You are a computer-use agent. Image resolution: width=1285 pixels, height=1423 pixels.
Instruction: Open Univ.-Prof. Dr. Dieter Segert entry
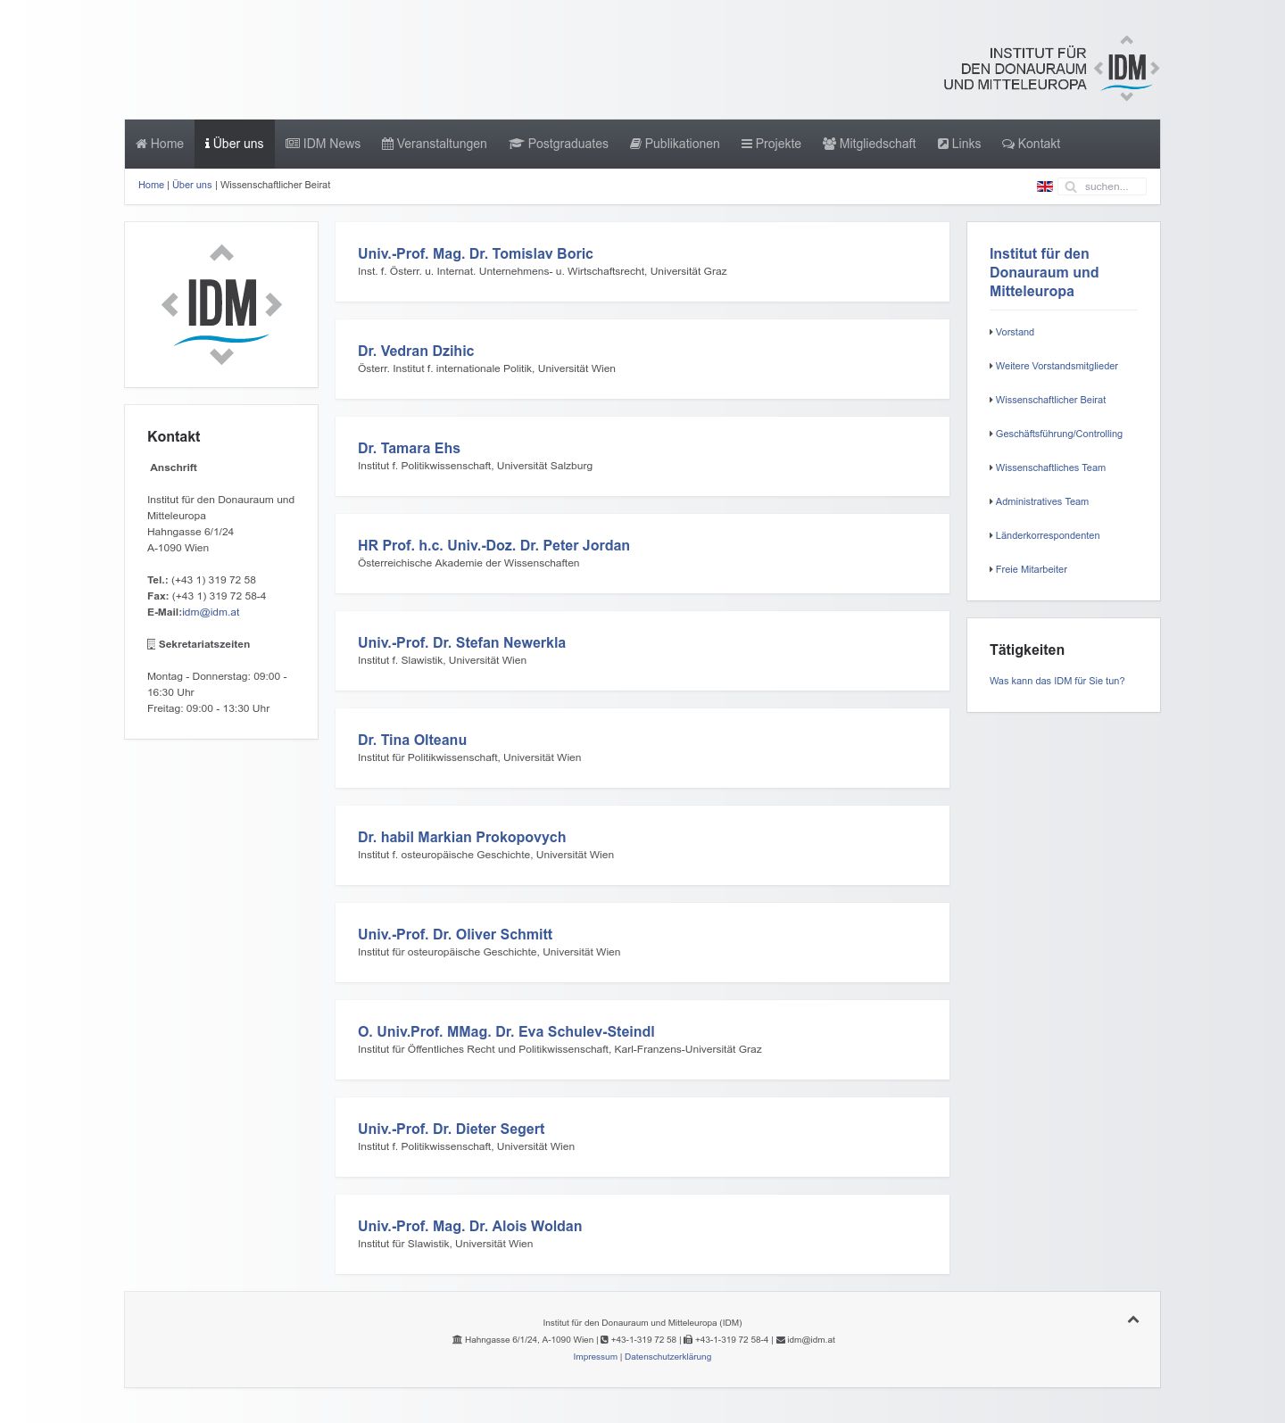point(451,1129)
